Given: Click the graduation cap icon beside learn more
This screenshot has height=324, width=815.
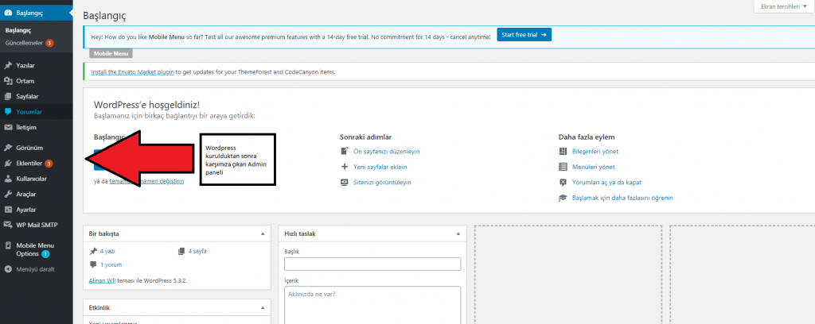Looking at the screenshot, I should 563,198.
